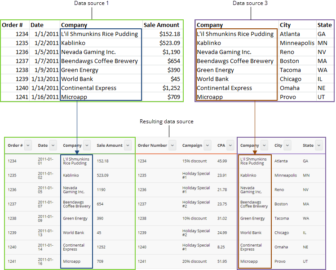This screenshot has height=270, width=336.
Task: Expand the Sale Amount column dropdown
Action: [128, 145]
